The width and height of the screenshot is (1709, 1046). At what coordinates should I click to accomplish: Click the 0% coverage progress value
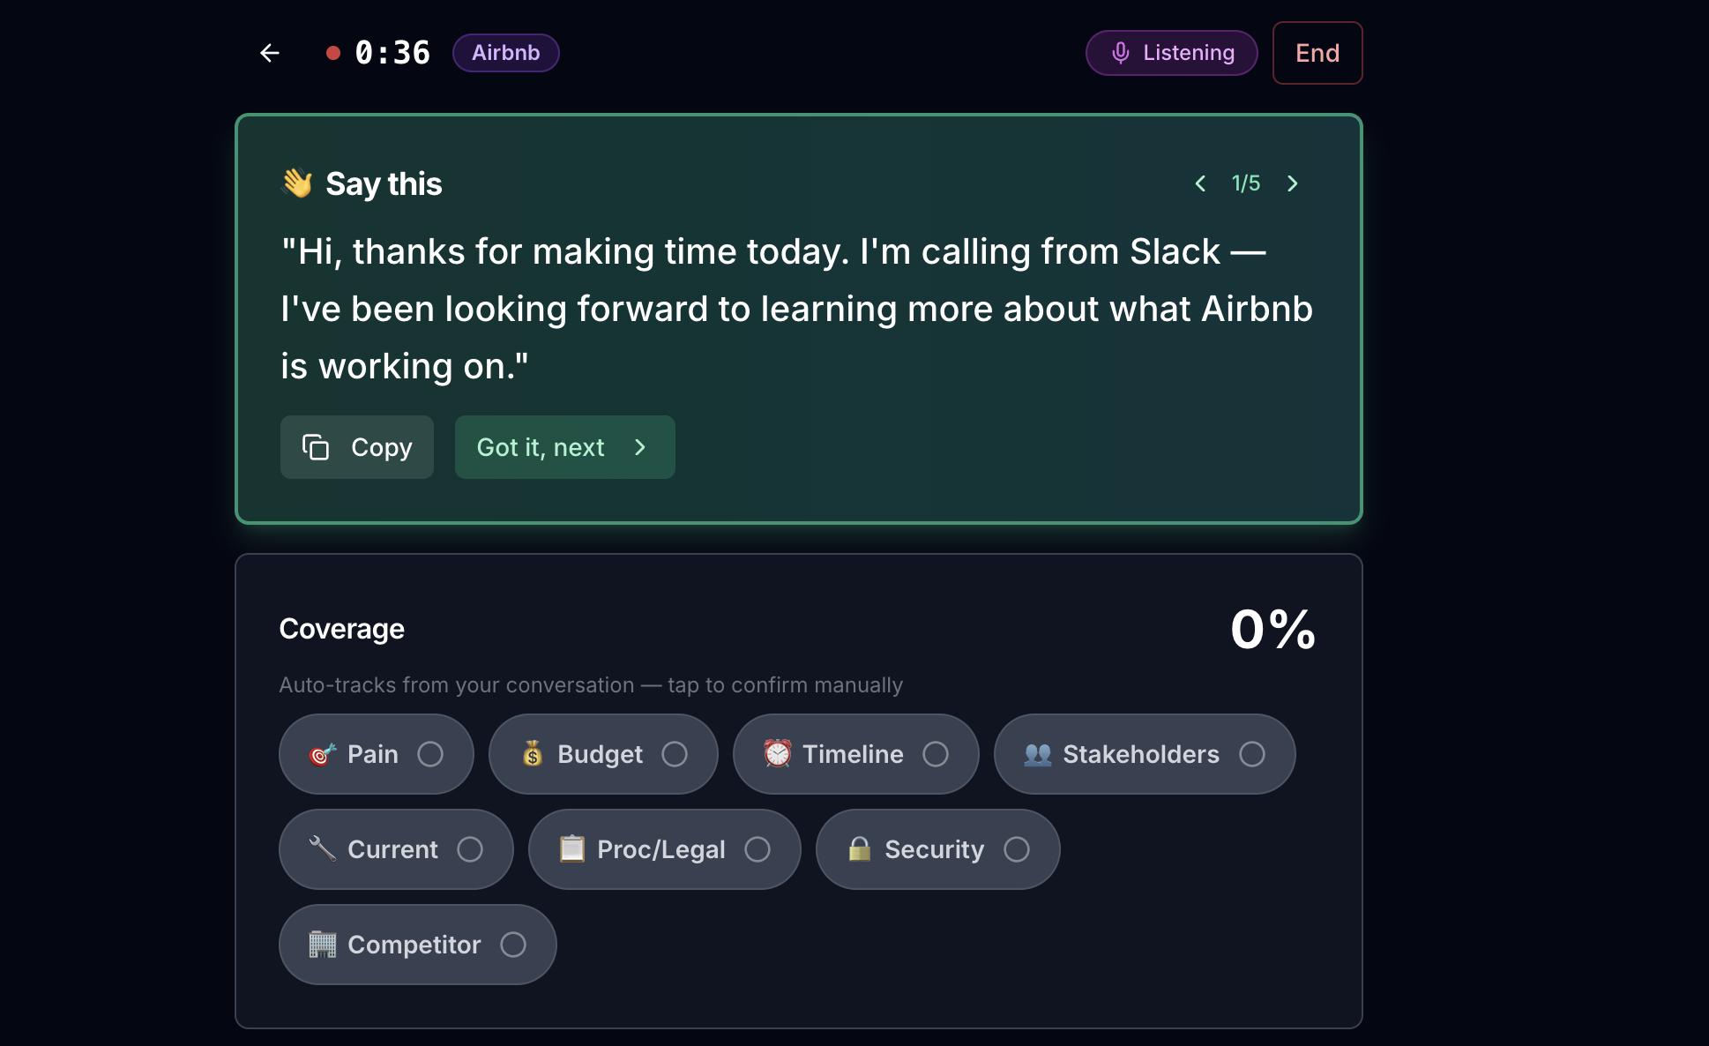click(1272, 630)
